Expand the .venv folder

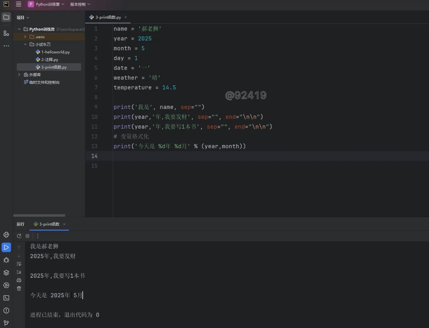tap(25, 37)
